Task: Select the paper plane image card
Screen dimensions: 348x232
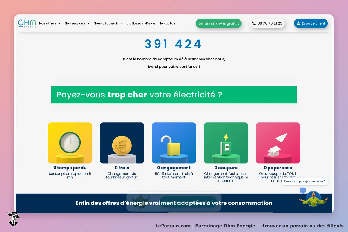Action: pyautogui.click(x=278, y=143)
